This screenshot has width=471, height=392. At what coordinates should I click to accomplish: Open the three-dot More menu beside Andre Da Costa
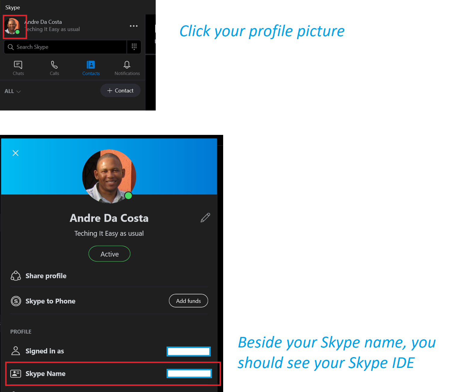tap(134, 26)
